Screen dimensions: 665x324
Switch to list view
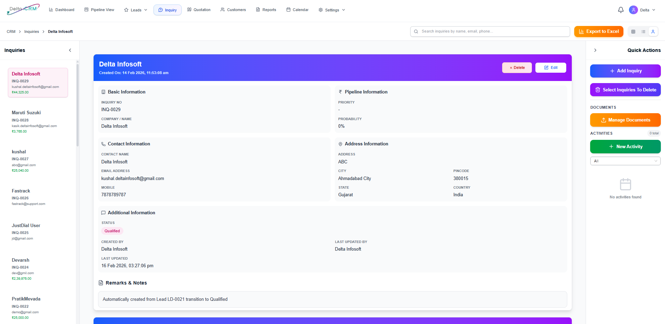(643, 31)
